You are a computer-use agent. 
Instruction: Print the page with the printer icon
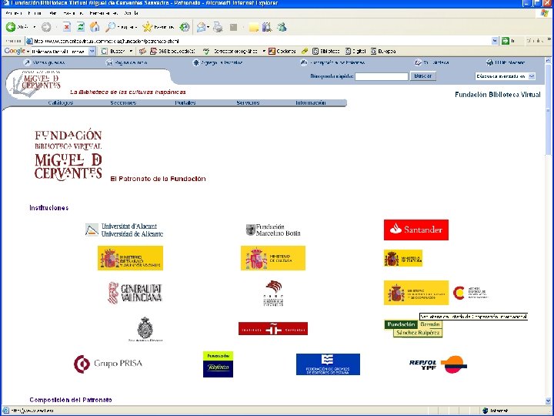click(x=218, y=27)
